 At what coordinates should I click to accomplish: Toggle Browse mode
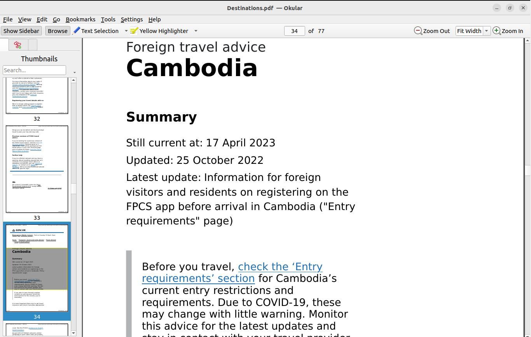pyautogui.click(x=58, y=31)
